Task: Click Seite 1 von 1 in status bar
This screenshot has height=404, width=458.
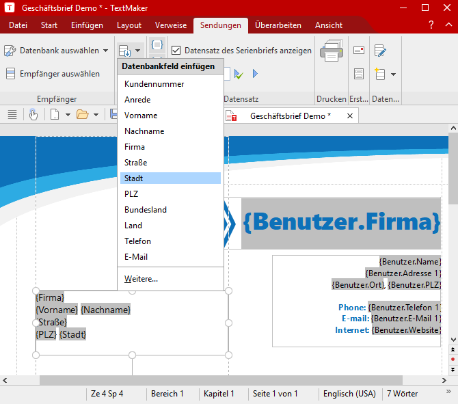Action: click(275, 394)
